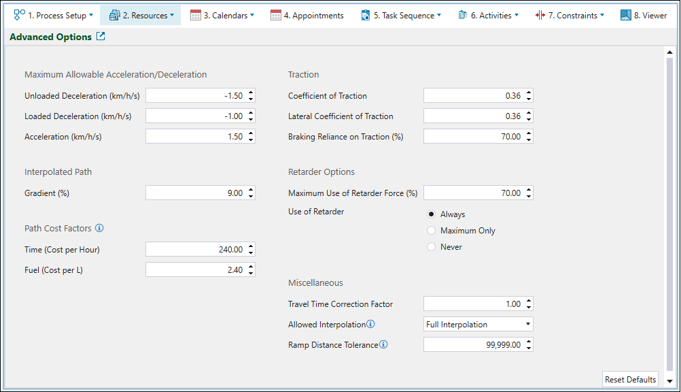Expand the Calendars menu arrow

tap(252, 15)
